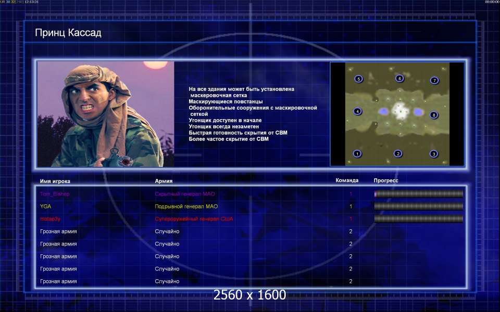This screenshot has width=500, height=312.
Task: Click the Принц Кассад title text
Action: point(68,33)
